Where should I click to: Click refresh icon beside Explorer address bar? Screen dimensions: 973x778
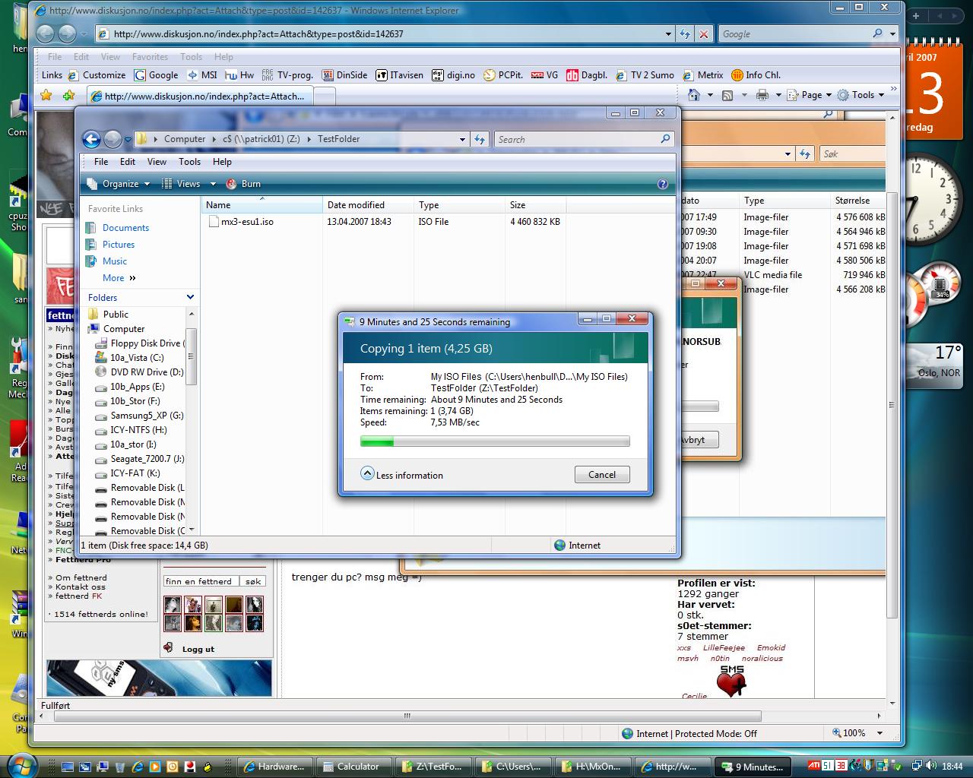pos(480,139)
